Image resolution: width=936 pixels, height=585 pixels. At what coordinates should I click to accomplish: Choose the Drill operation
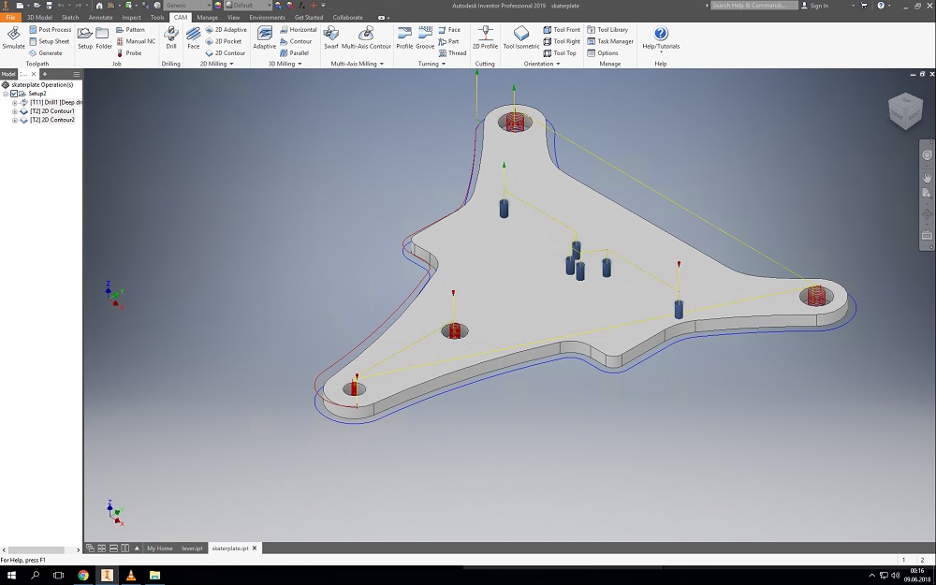pyautogui.click(x=171, y=38)
